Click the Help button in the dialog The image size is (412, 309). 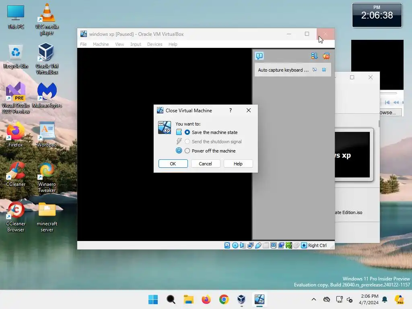click(x=238, y=164)
